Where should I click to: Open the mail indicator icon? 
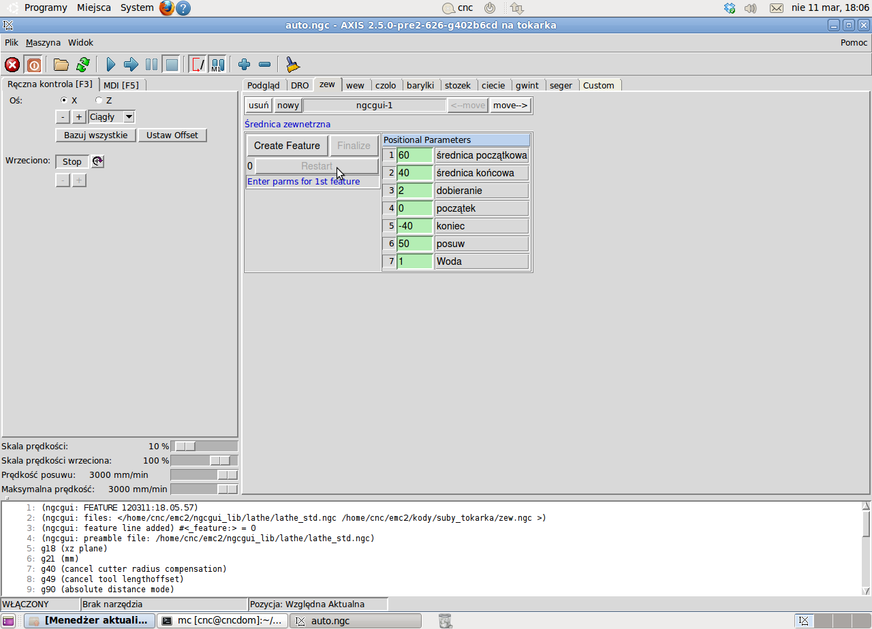(777, 8)
